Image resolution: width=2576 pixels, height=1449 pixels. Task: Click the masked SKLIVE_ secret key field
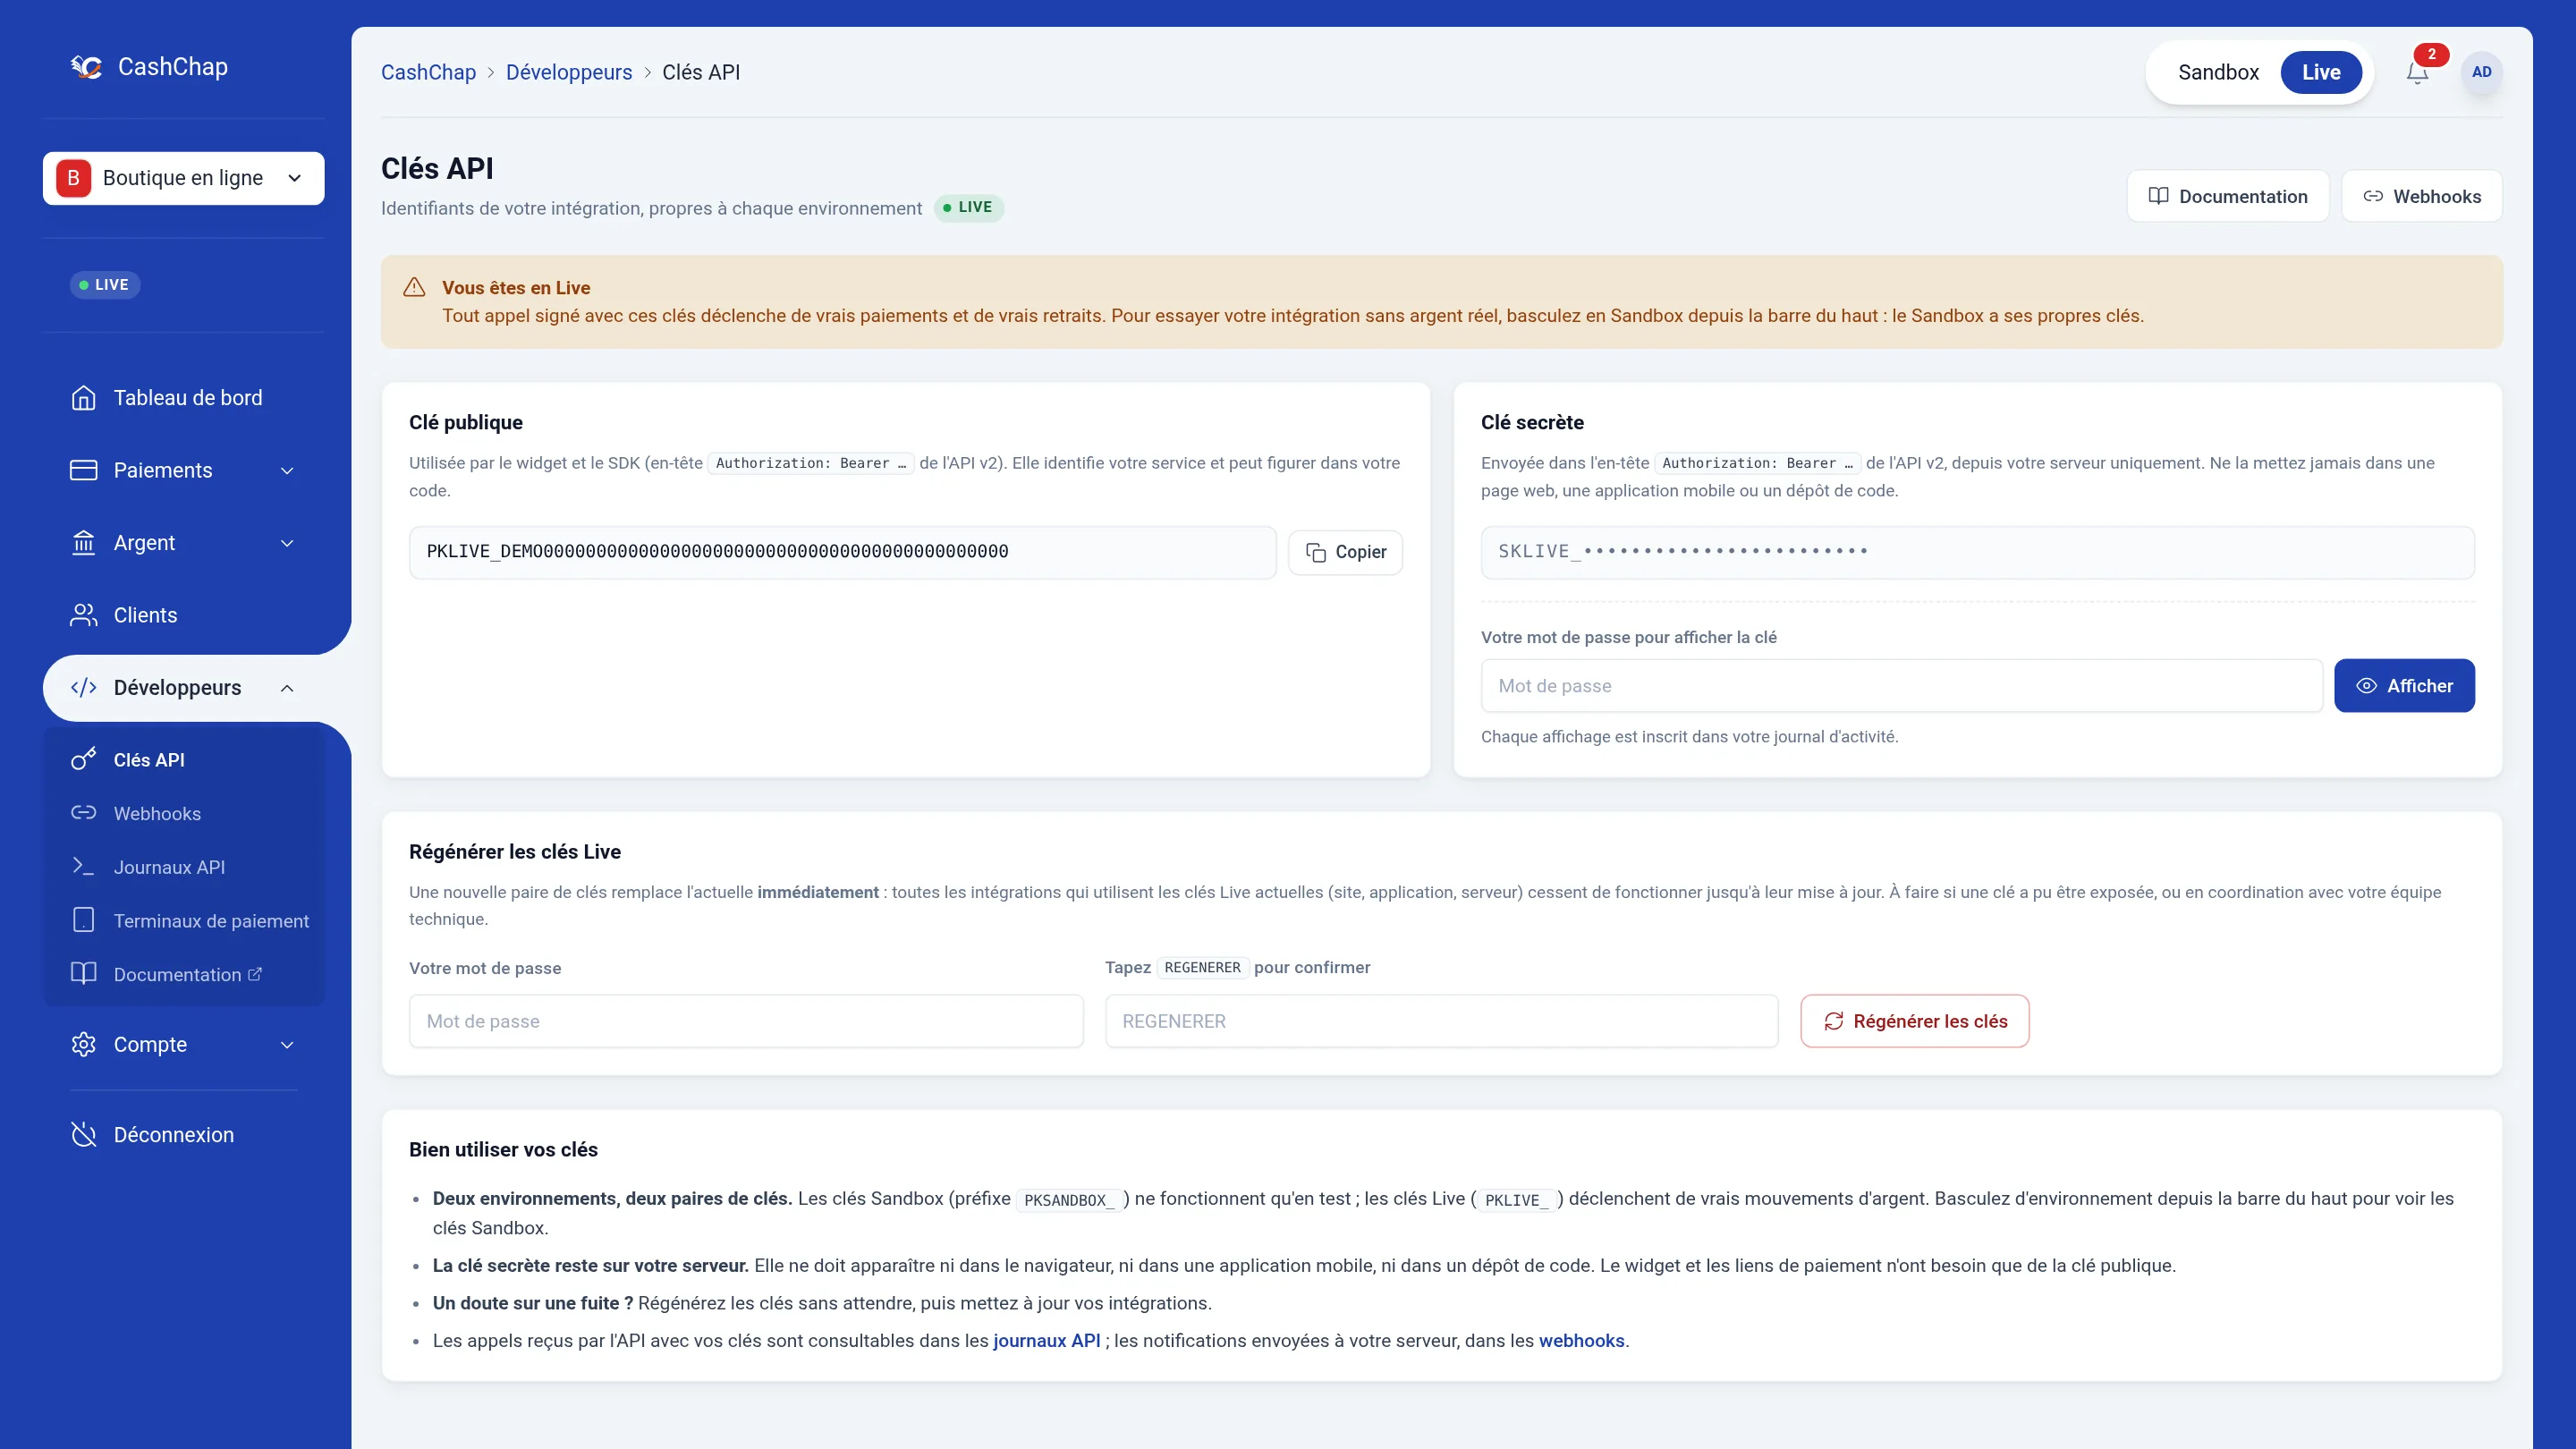click(x=1977, y=552)
